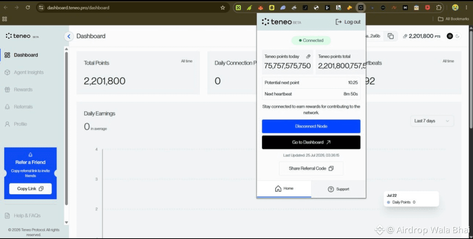Copy the referral link via Copy Link

(30, 188)
